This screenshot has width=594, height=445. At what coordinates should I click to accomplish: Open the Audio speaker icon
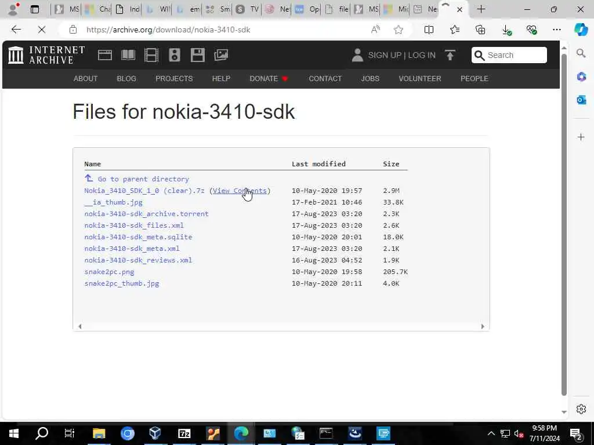(174, 55)
